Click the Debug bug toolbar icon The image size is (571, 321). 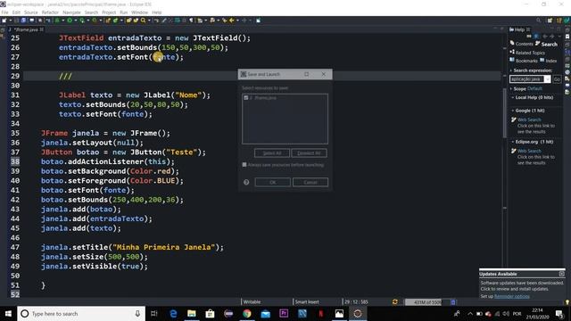point(57,21)
